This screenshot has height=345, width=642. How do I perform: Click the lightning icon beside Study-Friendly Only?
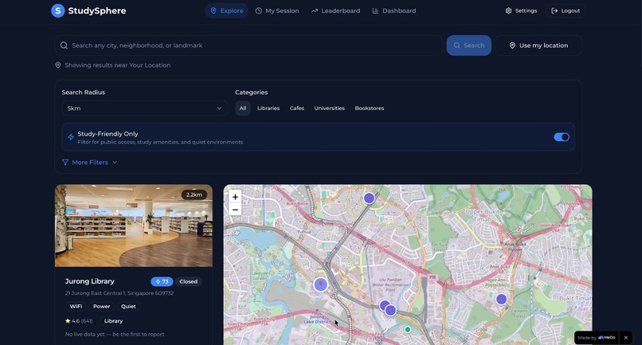pos(71,137)
